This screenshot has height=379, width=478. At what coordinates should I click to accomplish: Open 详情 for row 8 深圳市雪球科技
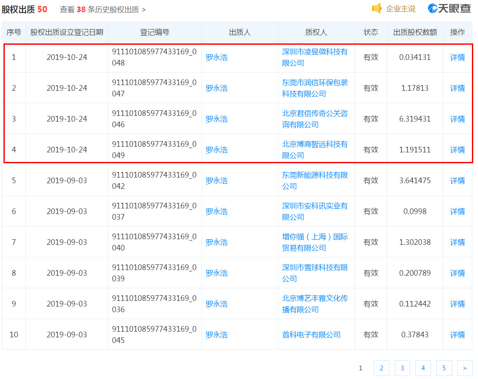(x=457, y=273)
